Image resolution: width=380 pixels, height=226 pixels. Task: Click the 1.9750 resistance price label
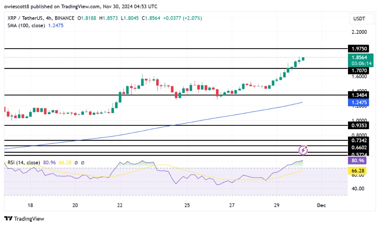coord(359,49)
